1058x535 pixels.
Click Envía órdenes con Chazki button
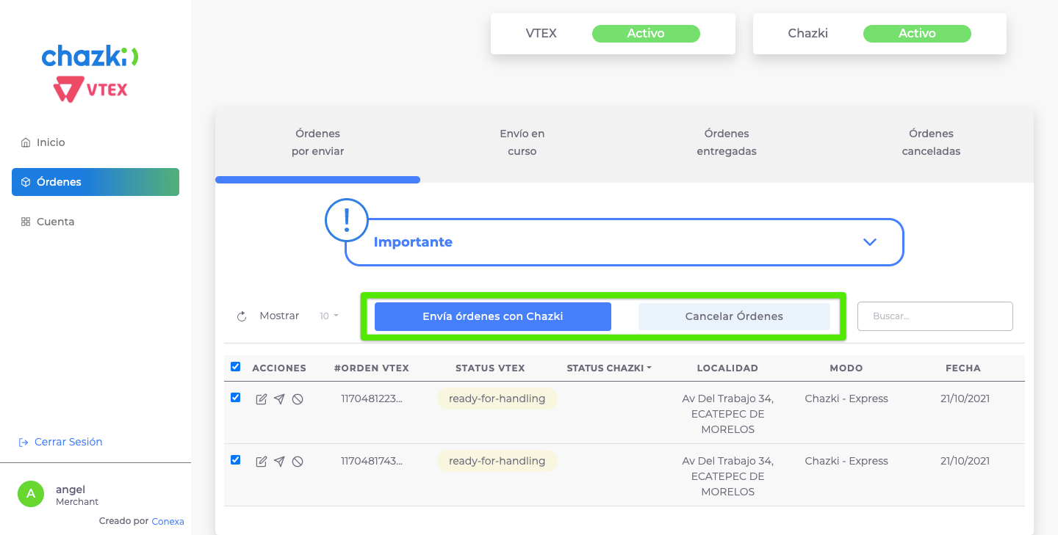point(493,316)
